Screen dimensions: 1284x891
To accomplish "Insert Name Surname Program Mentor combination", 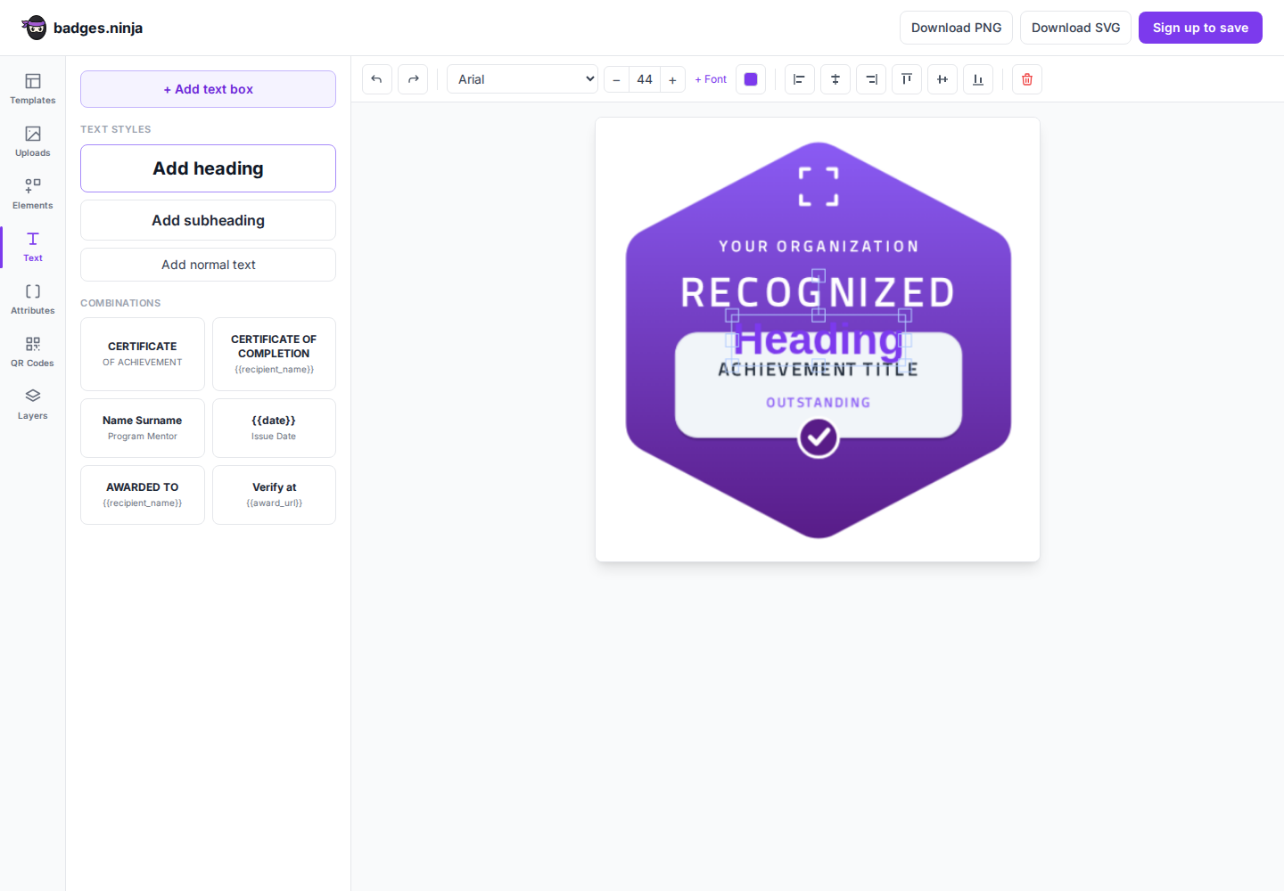I will click(143, 428).
